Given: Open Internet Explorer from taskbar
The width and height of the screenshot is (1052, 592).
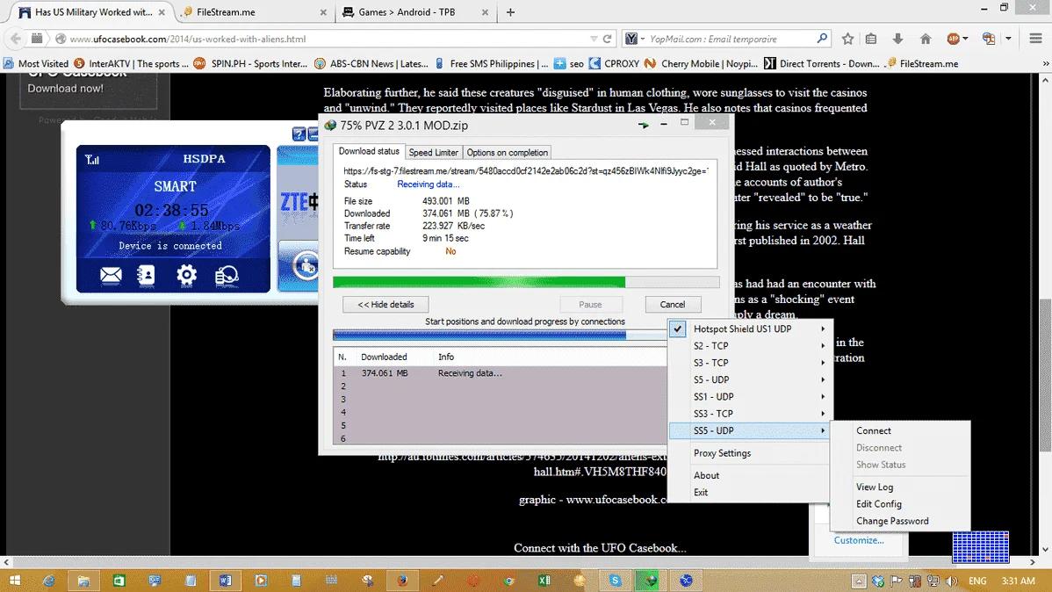Looking at the screenshot, I should (x=49, y=581).
